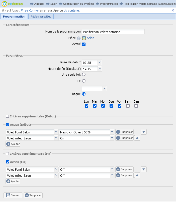Move Volet milieu Salon start action up
The height and width of the screenshot is (203, 176).
tap(137, 138)
